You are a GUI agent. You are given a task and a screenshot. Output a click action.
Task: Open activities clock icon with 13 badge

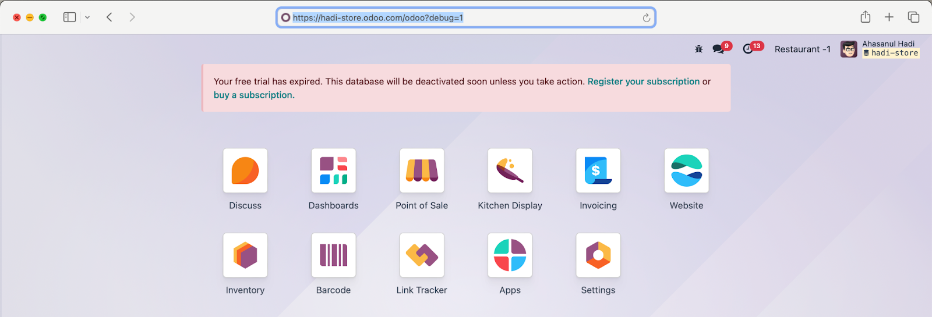(x=752, y=48)
